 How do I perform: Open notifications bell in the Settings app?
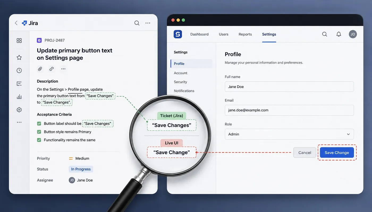coord(339,34)
